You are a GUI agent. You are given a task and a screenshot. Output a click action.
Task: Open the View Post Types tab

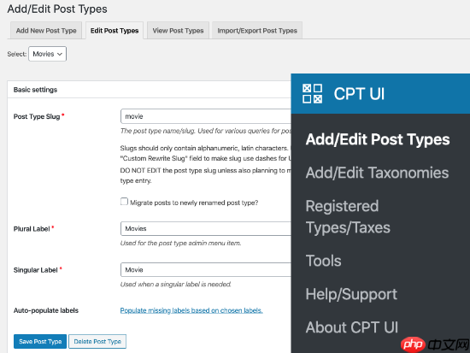click(x=178, y=31)
